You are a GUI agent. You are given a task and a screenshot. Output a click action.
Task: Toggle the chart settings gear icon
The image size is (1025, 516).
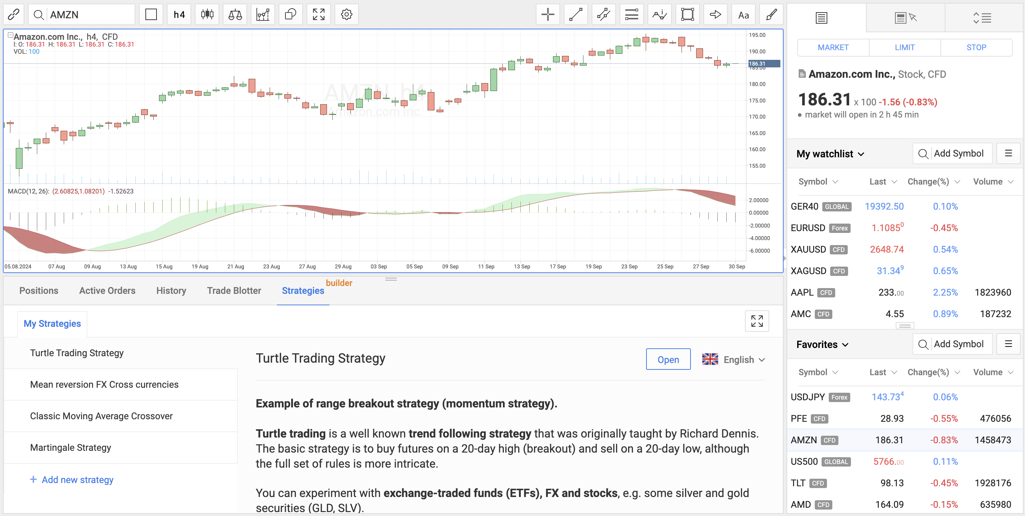346,14
